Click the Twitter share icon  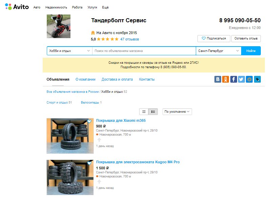(241, 79)
